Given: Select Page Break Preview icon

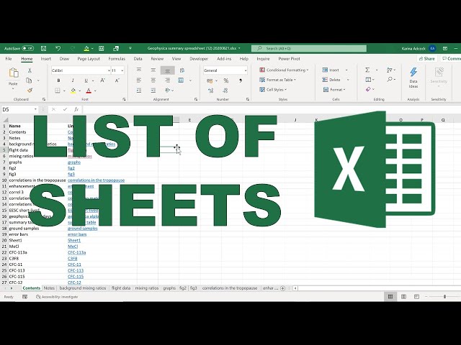Looking at the screenshot, I should 416,297.
